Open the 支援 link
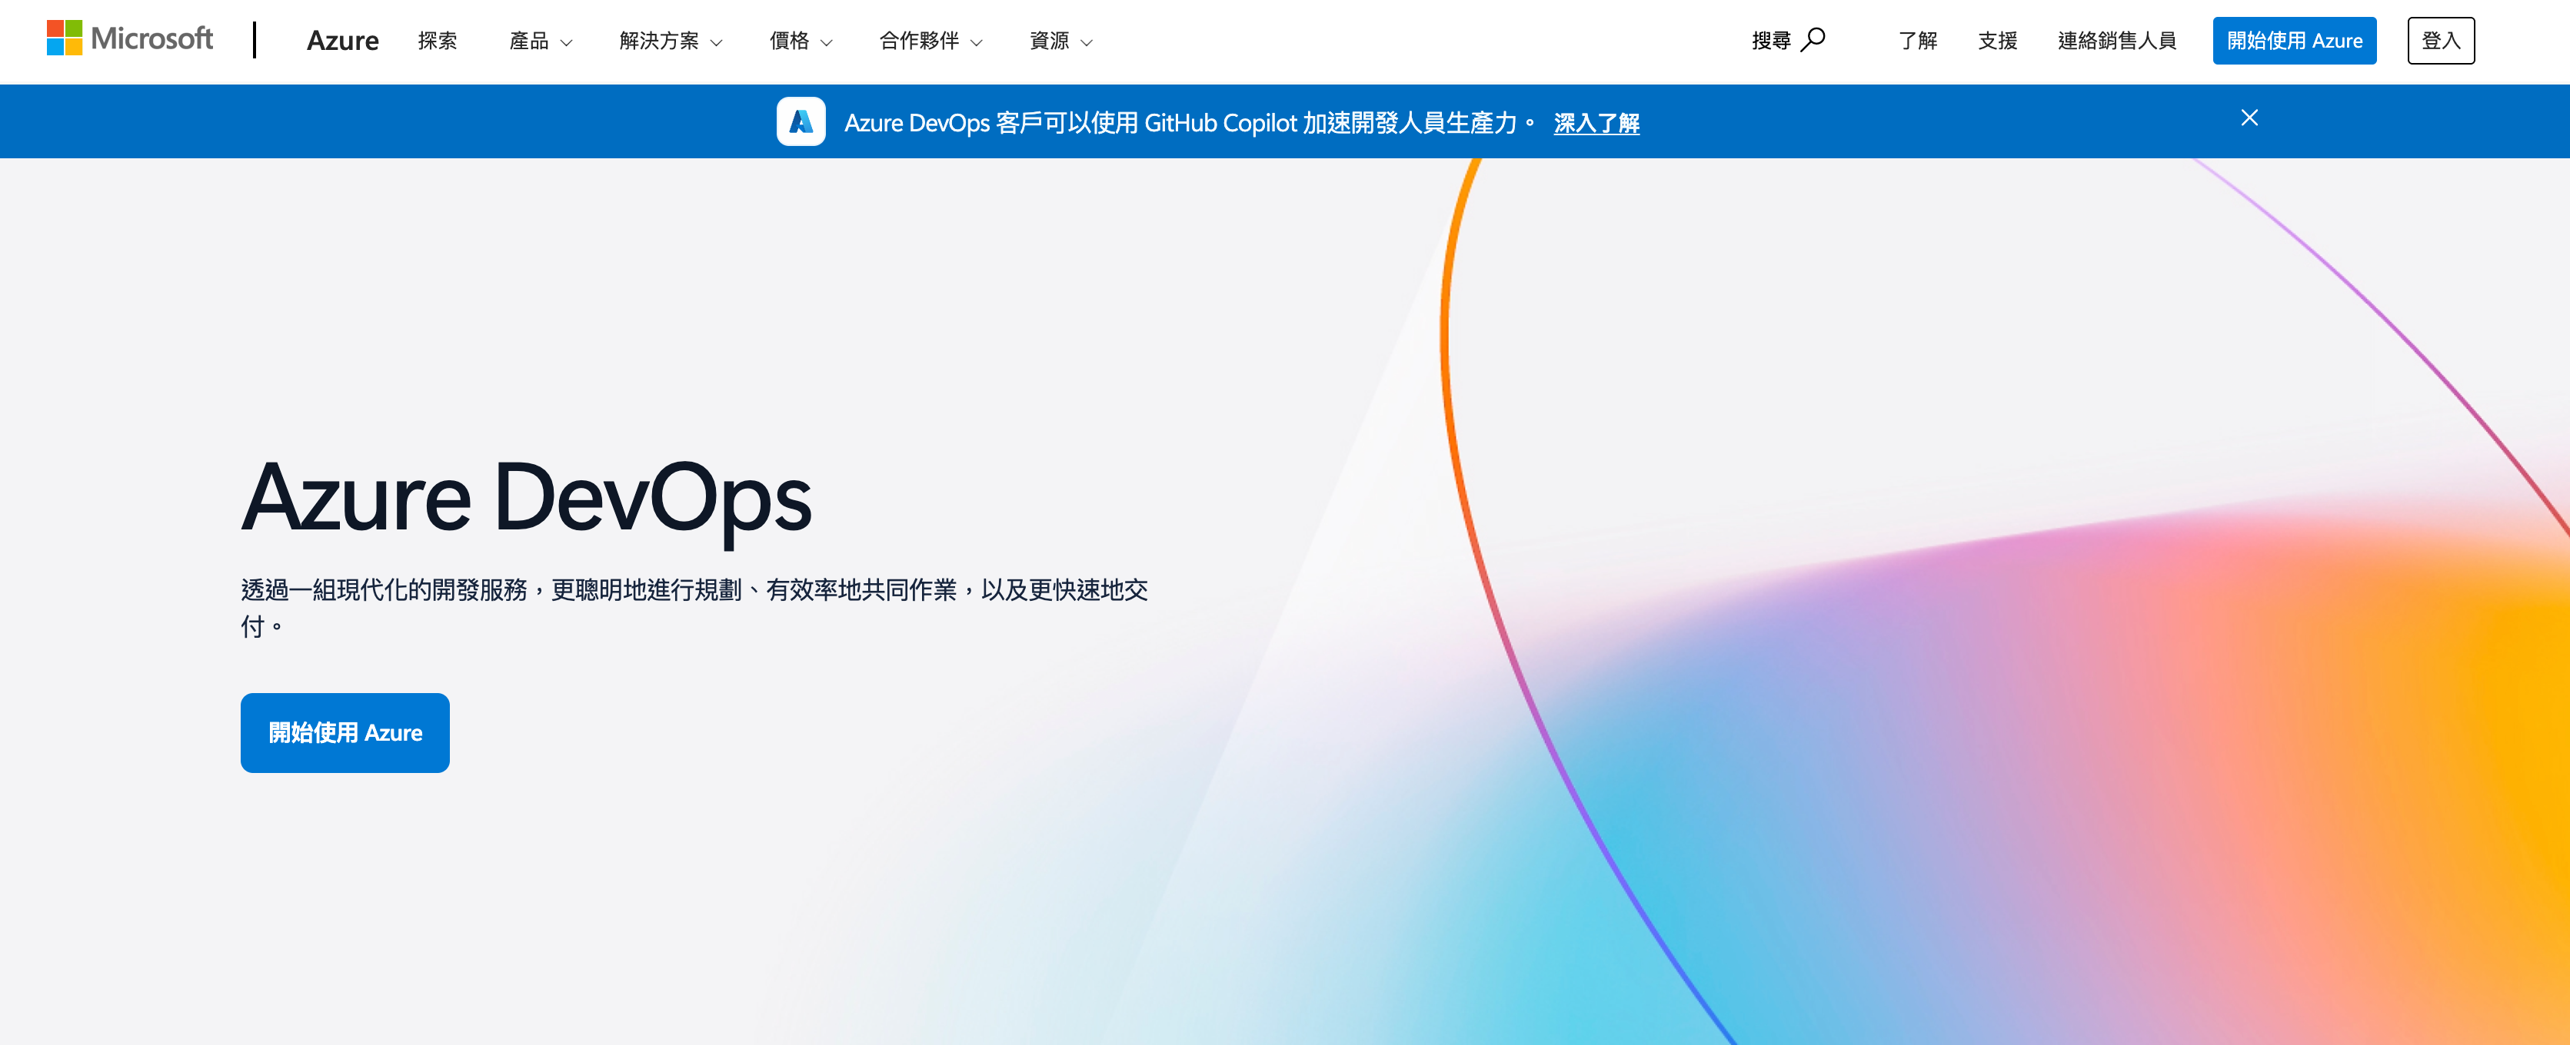 [1997, 41]
